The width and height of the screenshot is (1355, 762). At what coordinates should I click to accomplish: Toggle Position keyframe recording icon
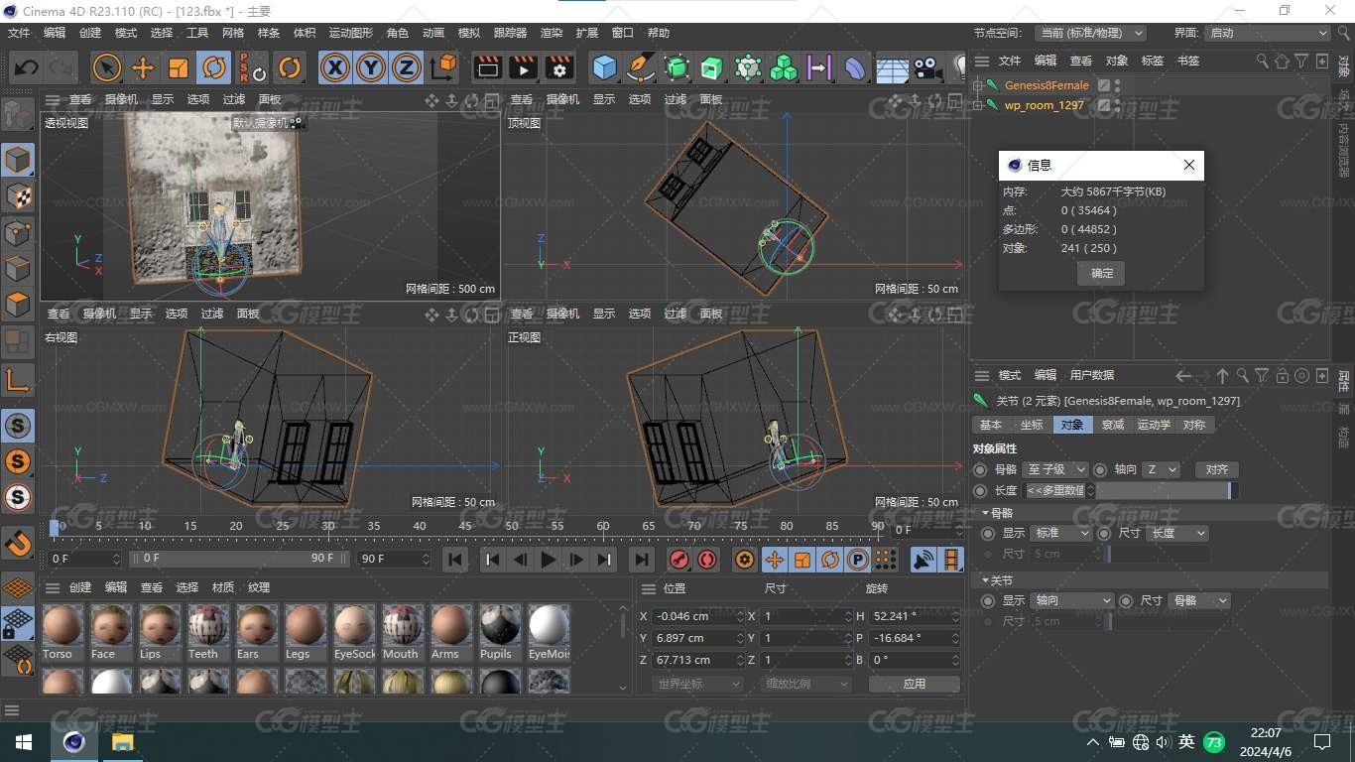click(x=774, y=560)
